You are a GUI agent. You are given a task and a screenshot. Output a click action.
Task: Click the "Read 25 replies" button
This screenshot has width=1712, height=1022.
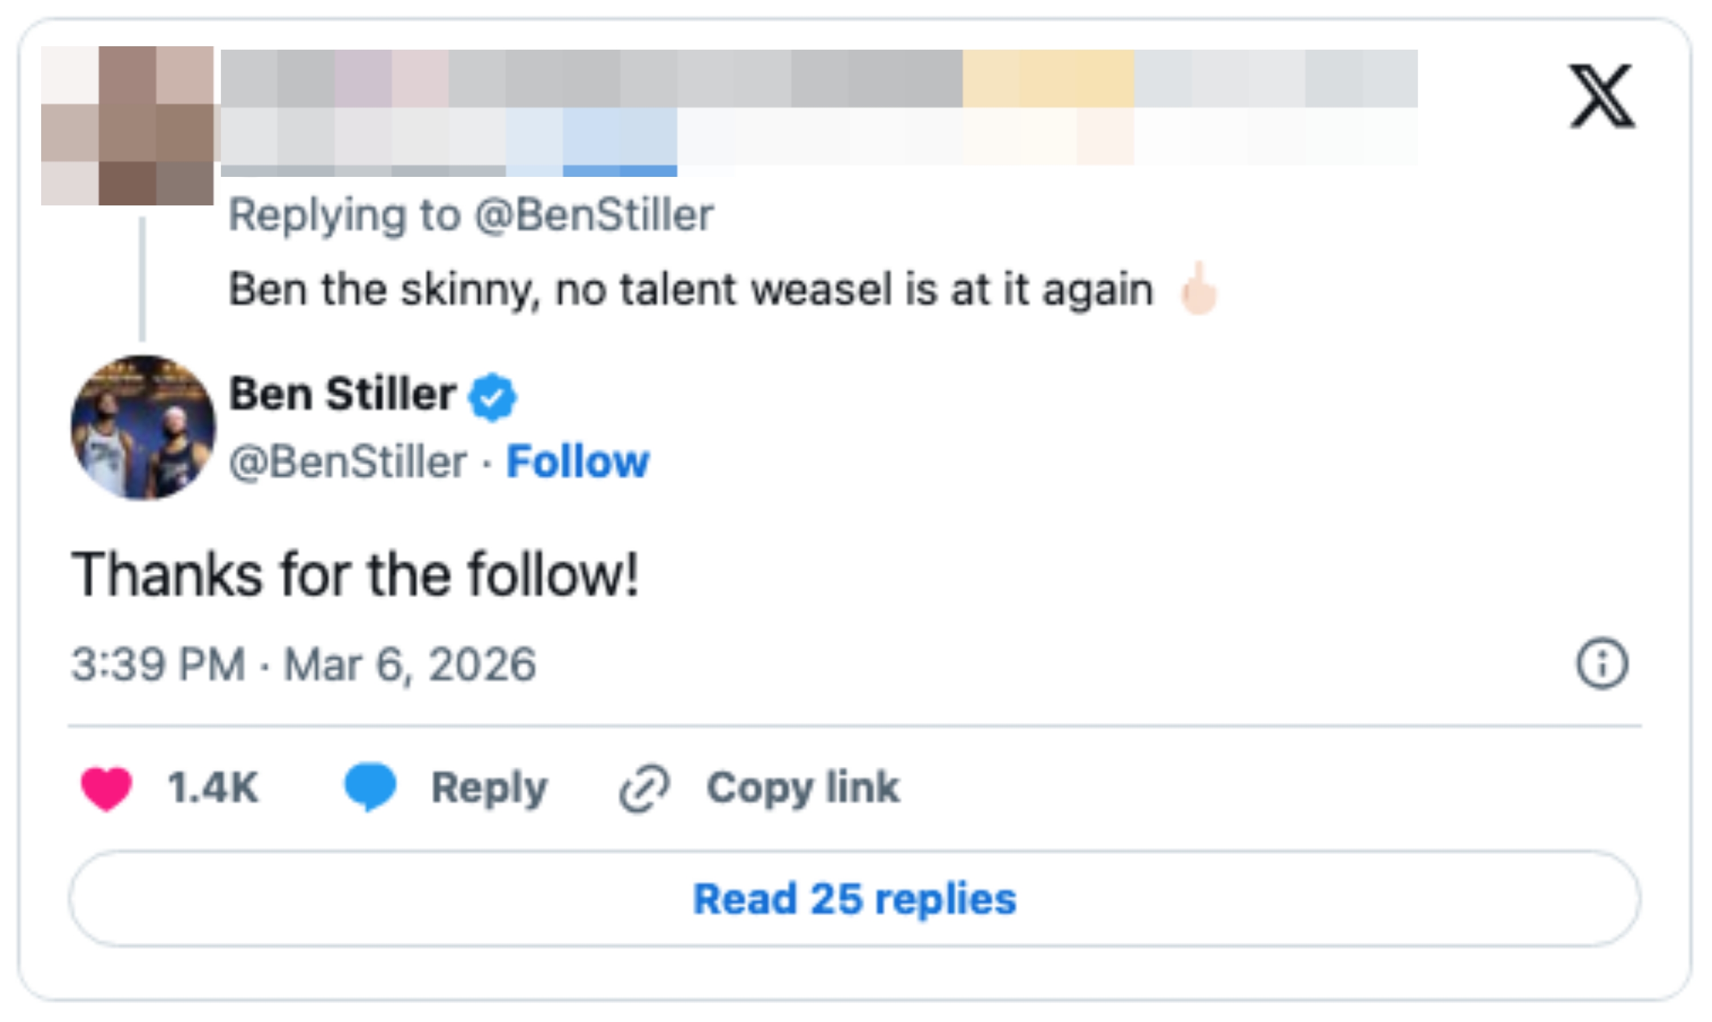coord(854,899)
